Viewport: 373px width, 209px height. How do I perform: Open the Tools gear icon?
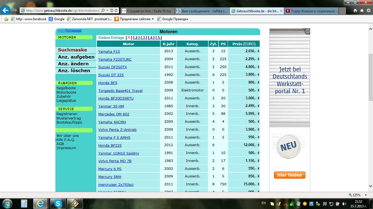368,11
